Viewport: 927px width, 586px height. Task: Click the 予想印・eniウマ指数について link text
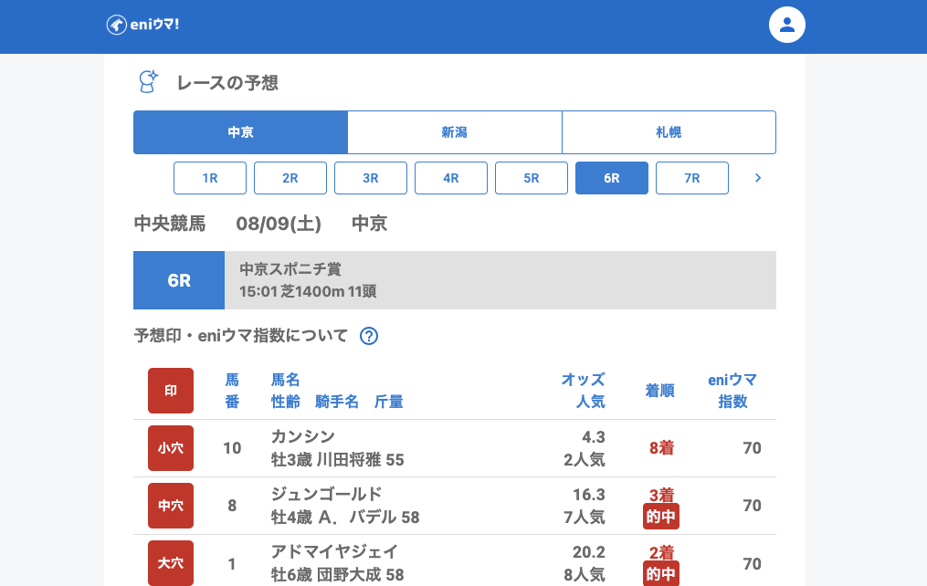[241, 336]
